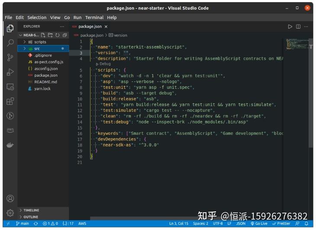Open the Go menu
This screenshot has width=316, height=230.
67,17
